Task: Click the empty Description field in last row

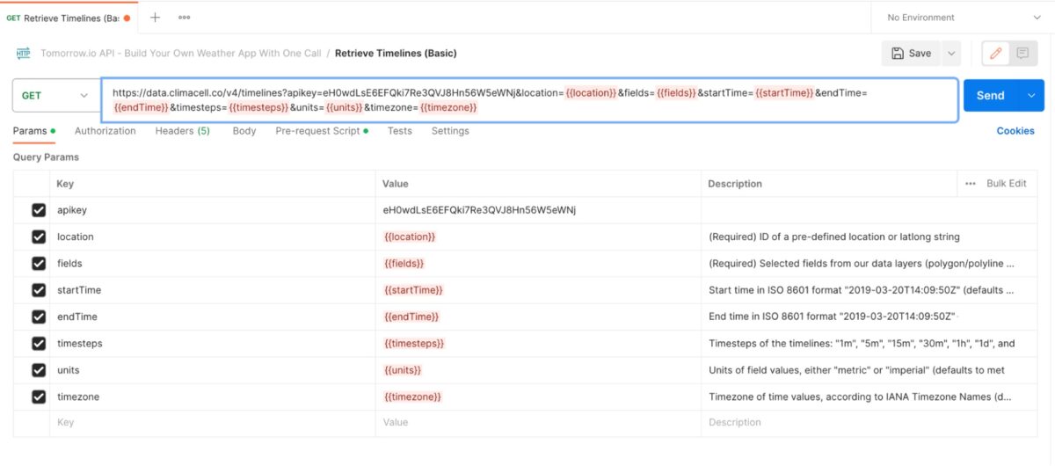Action: coord(868,422)
